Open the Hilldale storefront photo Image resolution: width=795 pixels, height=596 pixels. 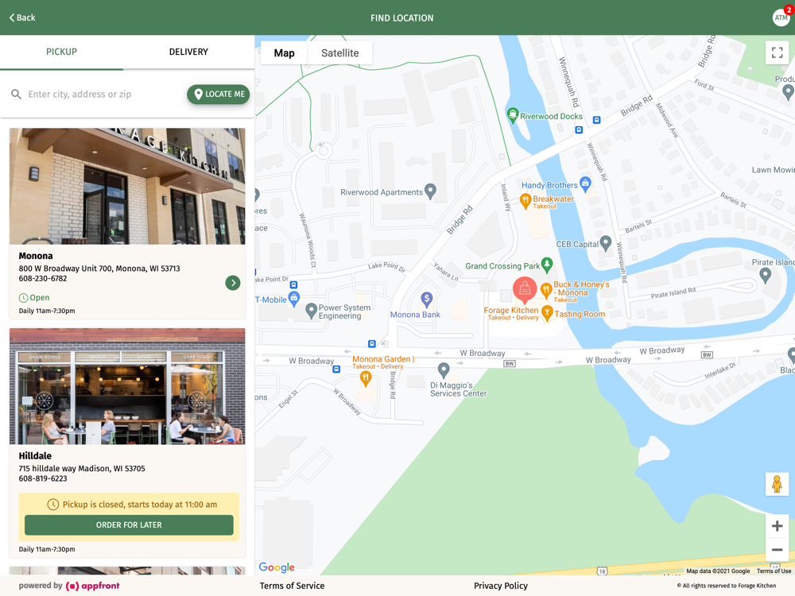click(127, 386)
